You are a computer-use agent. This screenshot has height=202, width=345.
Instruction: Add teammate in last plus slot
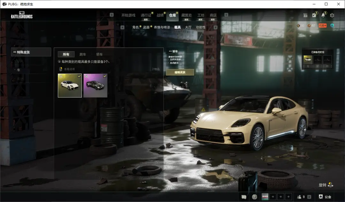click(288, 197)
